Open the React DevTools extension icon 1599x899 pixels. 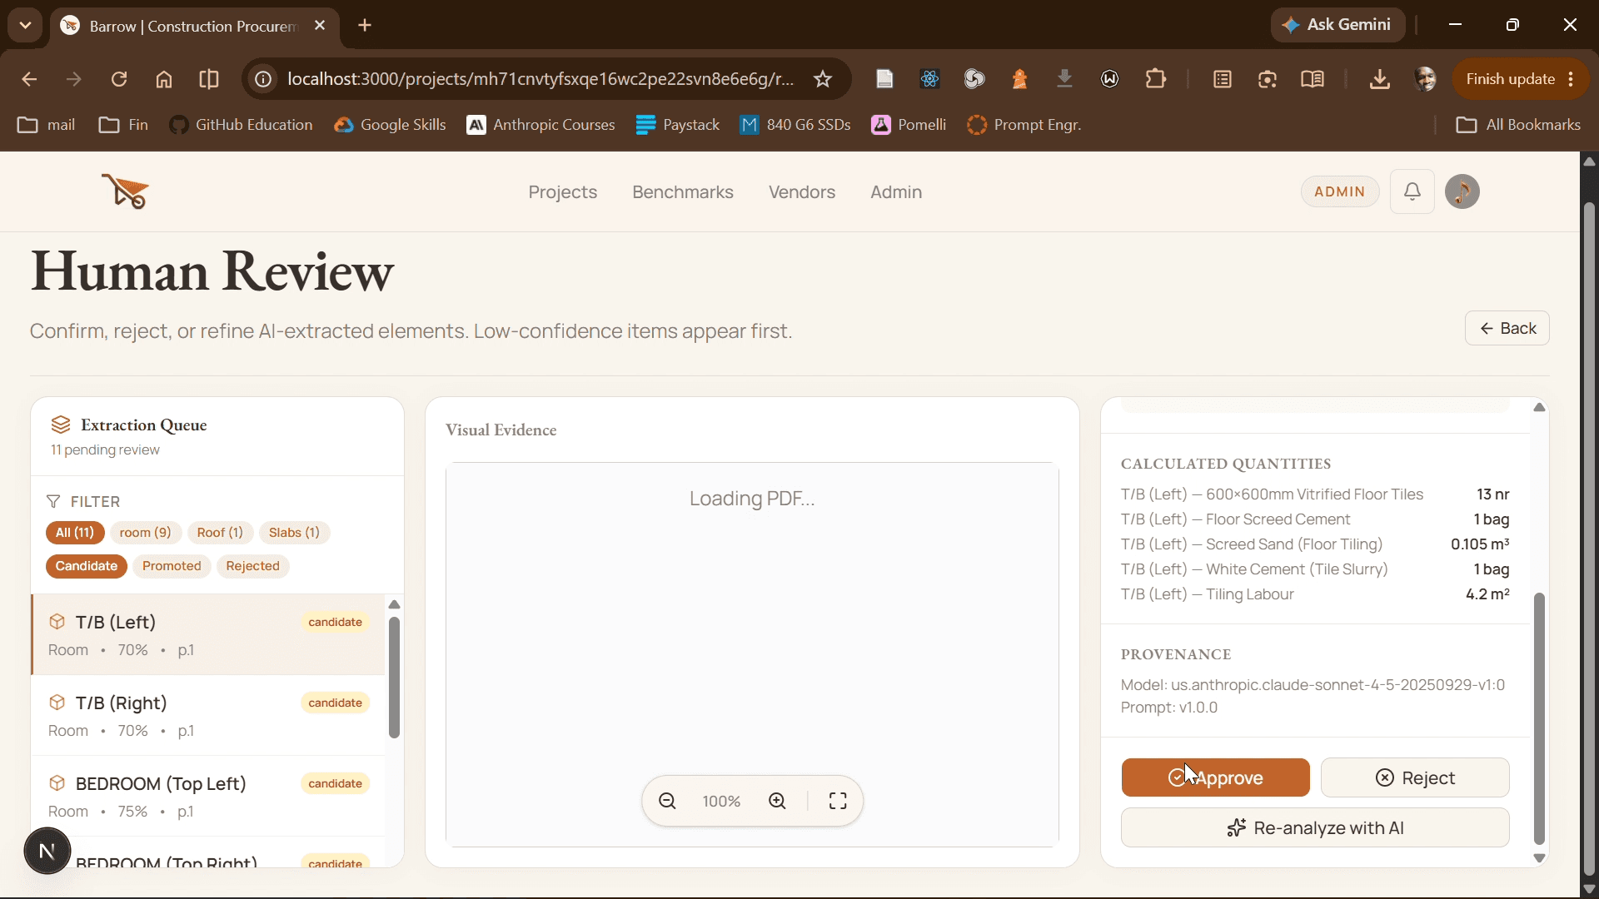pyautogui.click(x=929, y=79)
